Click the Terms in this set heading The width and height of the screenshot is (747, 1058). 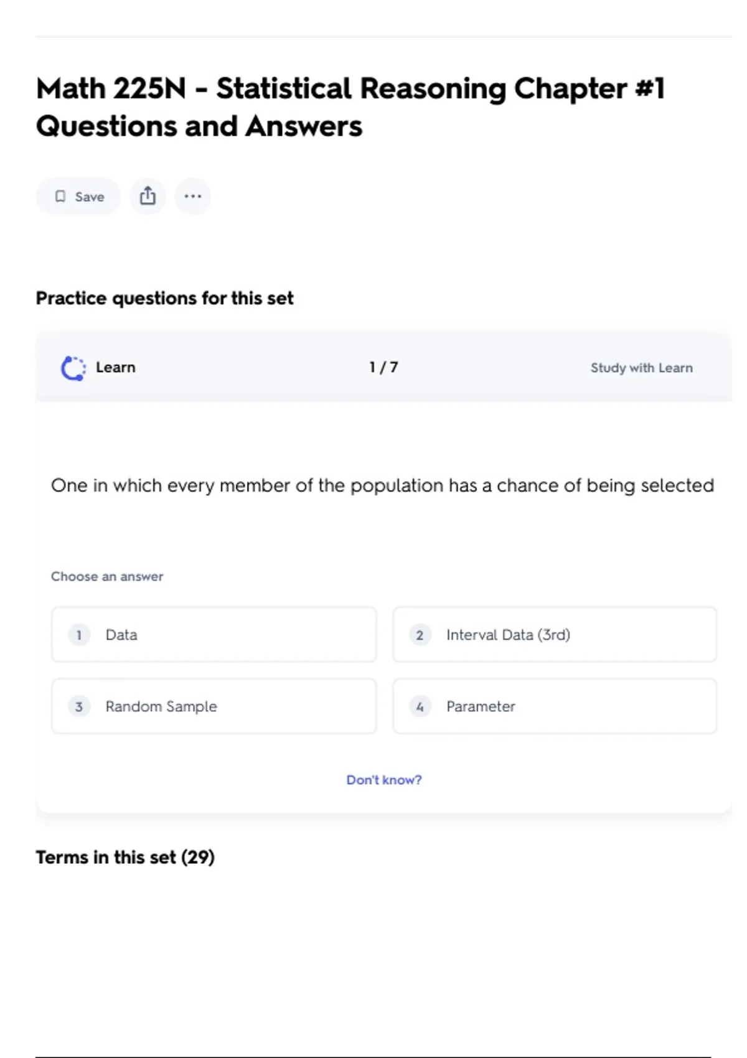pyautogui.click(x=125, y=857)
